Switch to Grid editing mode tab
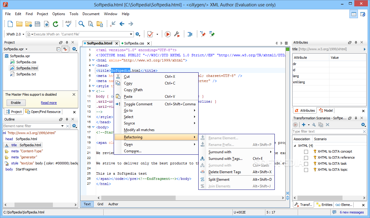Screen dimensions: 370x218 coord(100,204)
